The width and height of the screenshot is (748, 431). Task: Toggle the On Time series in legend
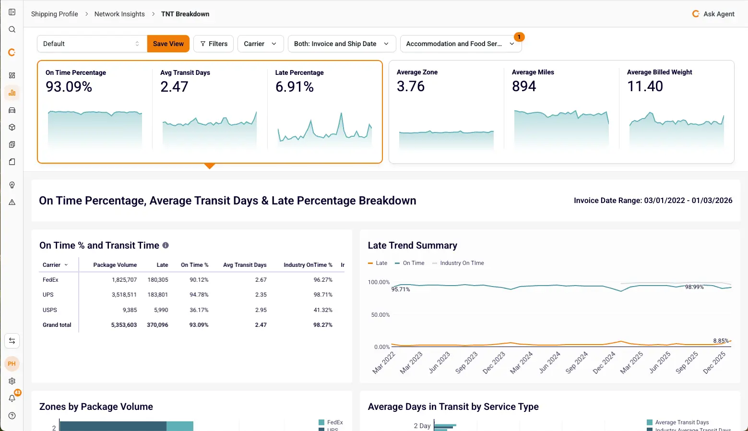[409, 263]
